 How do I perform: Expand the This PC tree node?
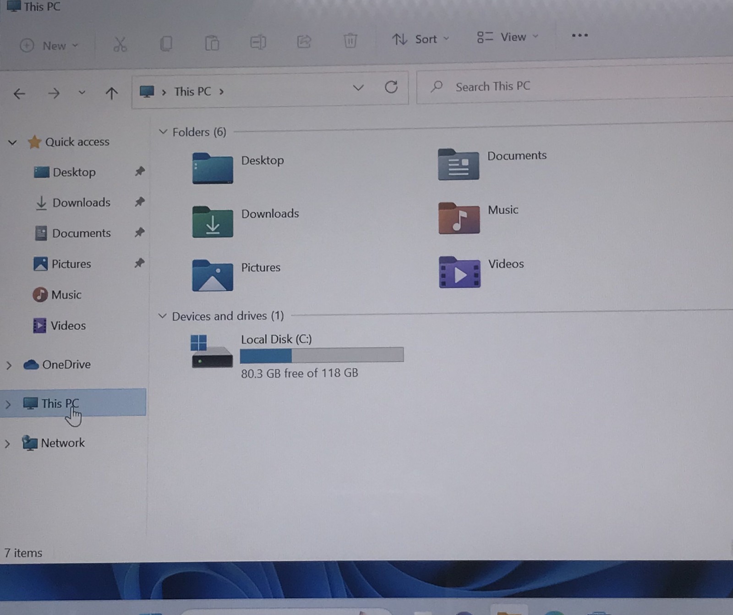pyautogui.click(x=8, y=404)
